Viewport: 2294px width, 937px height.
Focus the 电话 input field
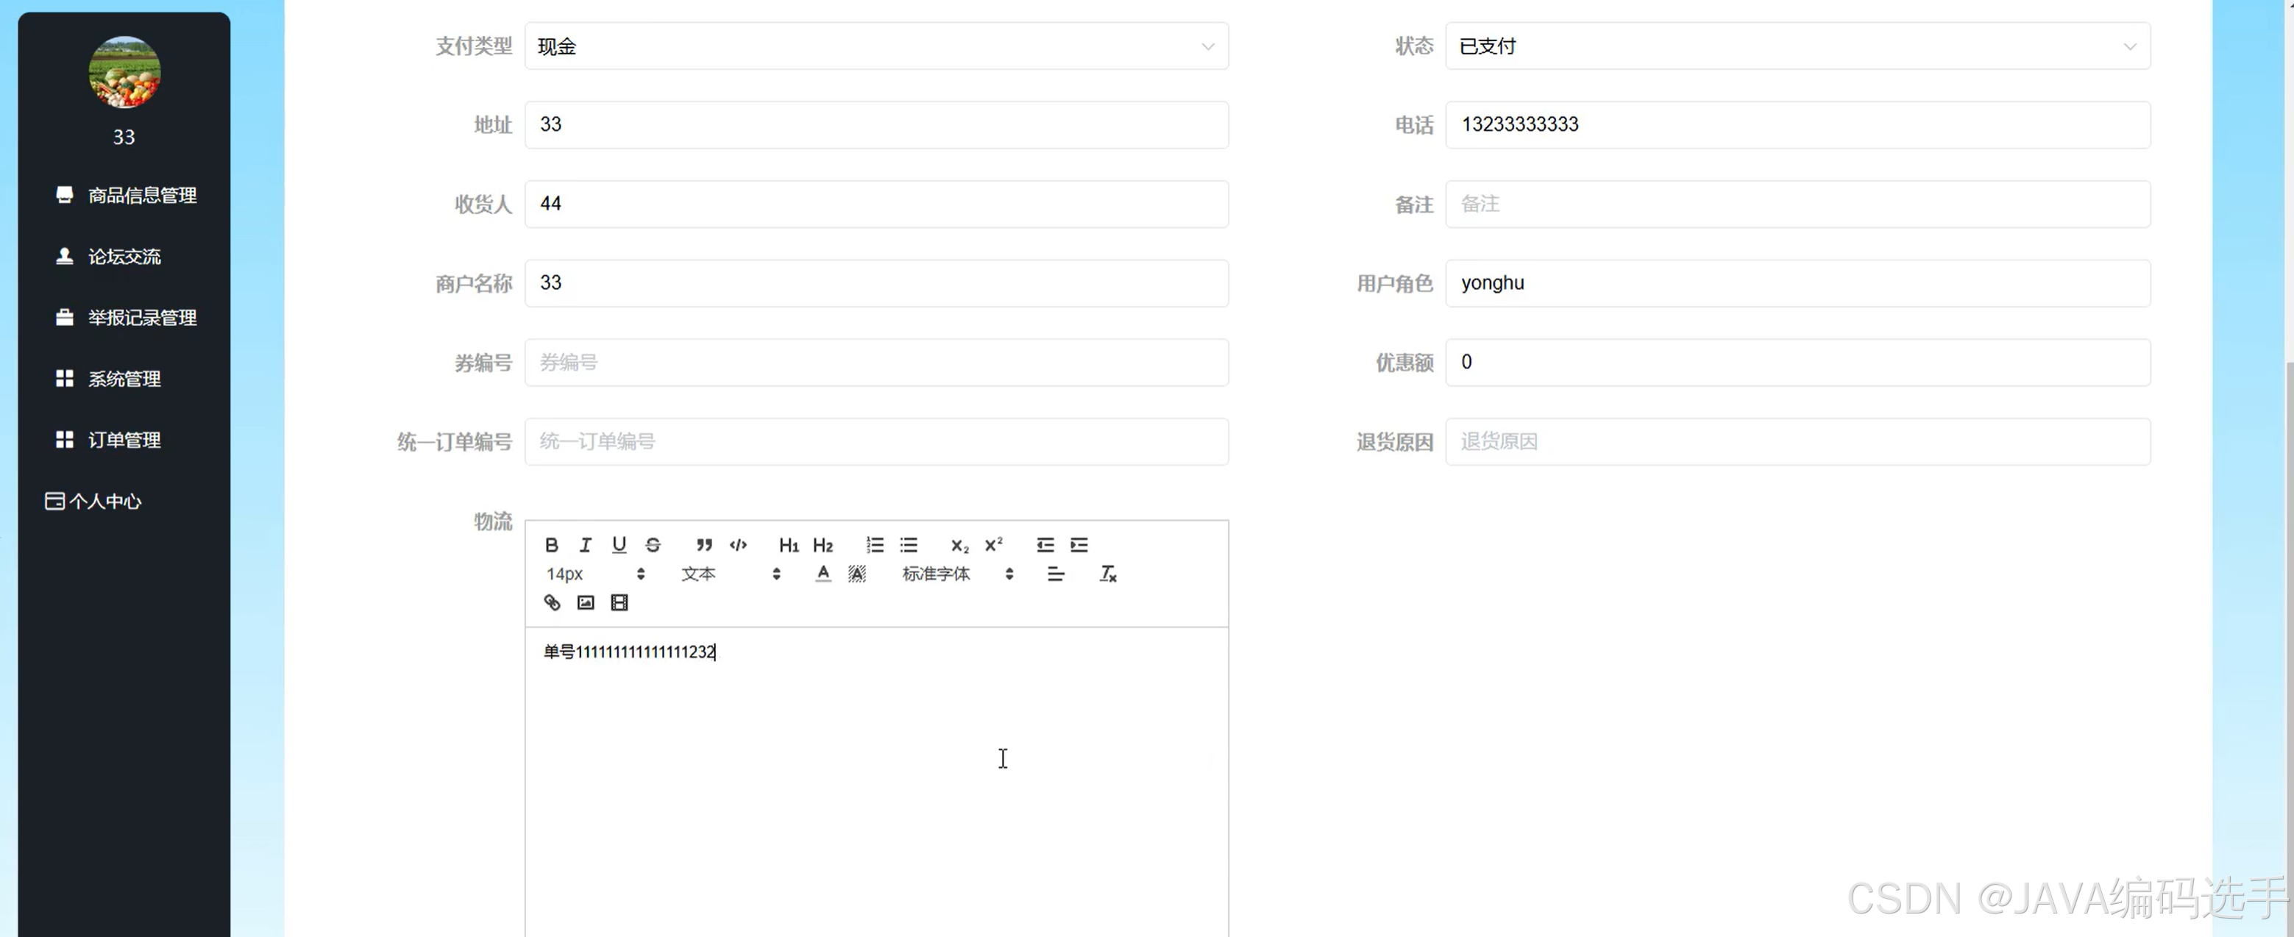click(1797, 124)
